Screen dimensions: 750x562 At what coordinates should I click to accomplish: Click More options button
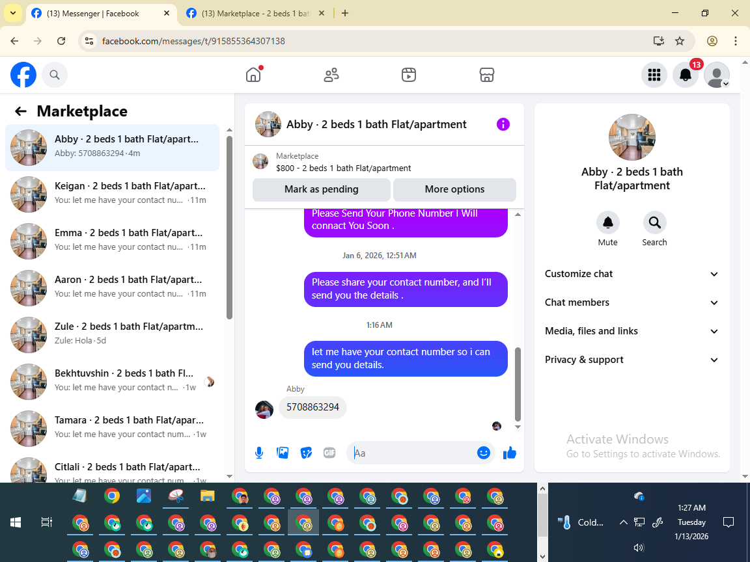454,189
